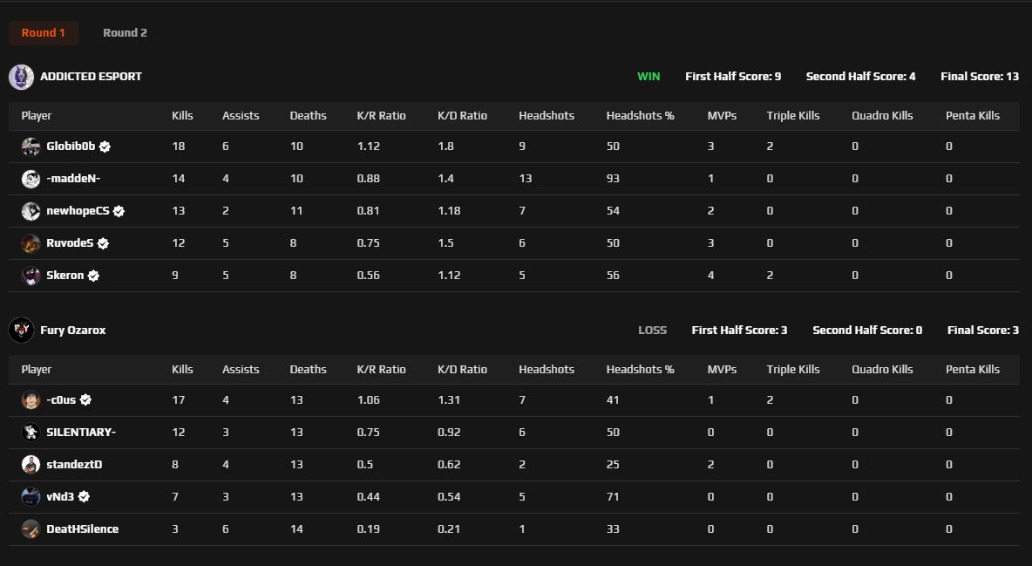1032x566 pixels.
Task: Open Skeron player avatar
Action: click(x=31, y=276)
